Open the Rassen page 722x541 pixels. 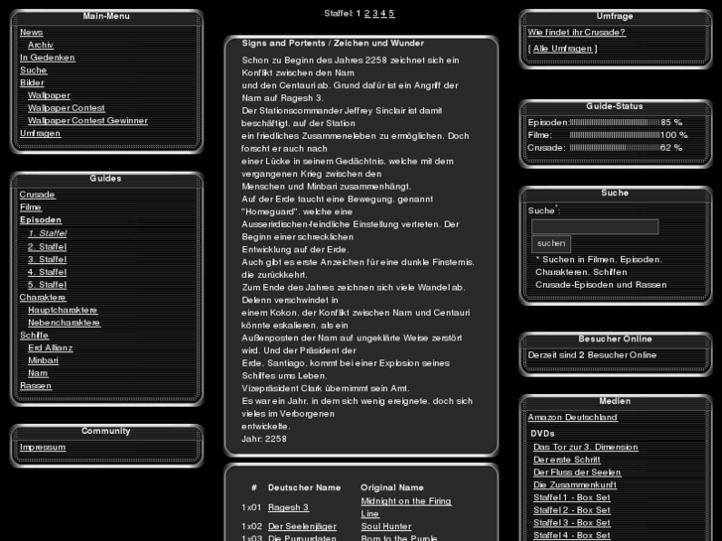[36, 386]
